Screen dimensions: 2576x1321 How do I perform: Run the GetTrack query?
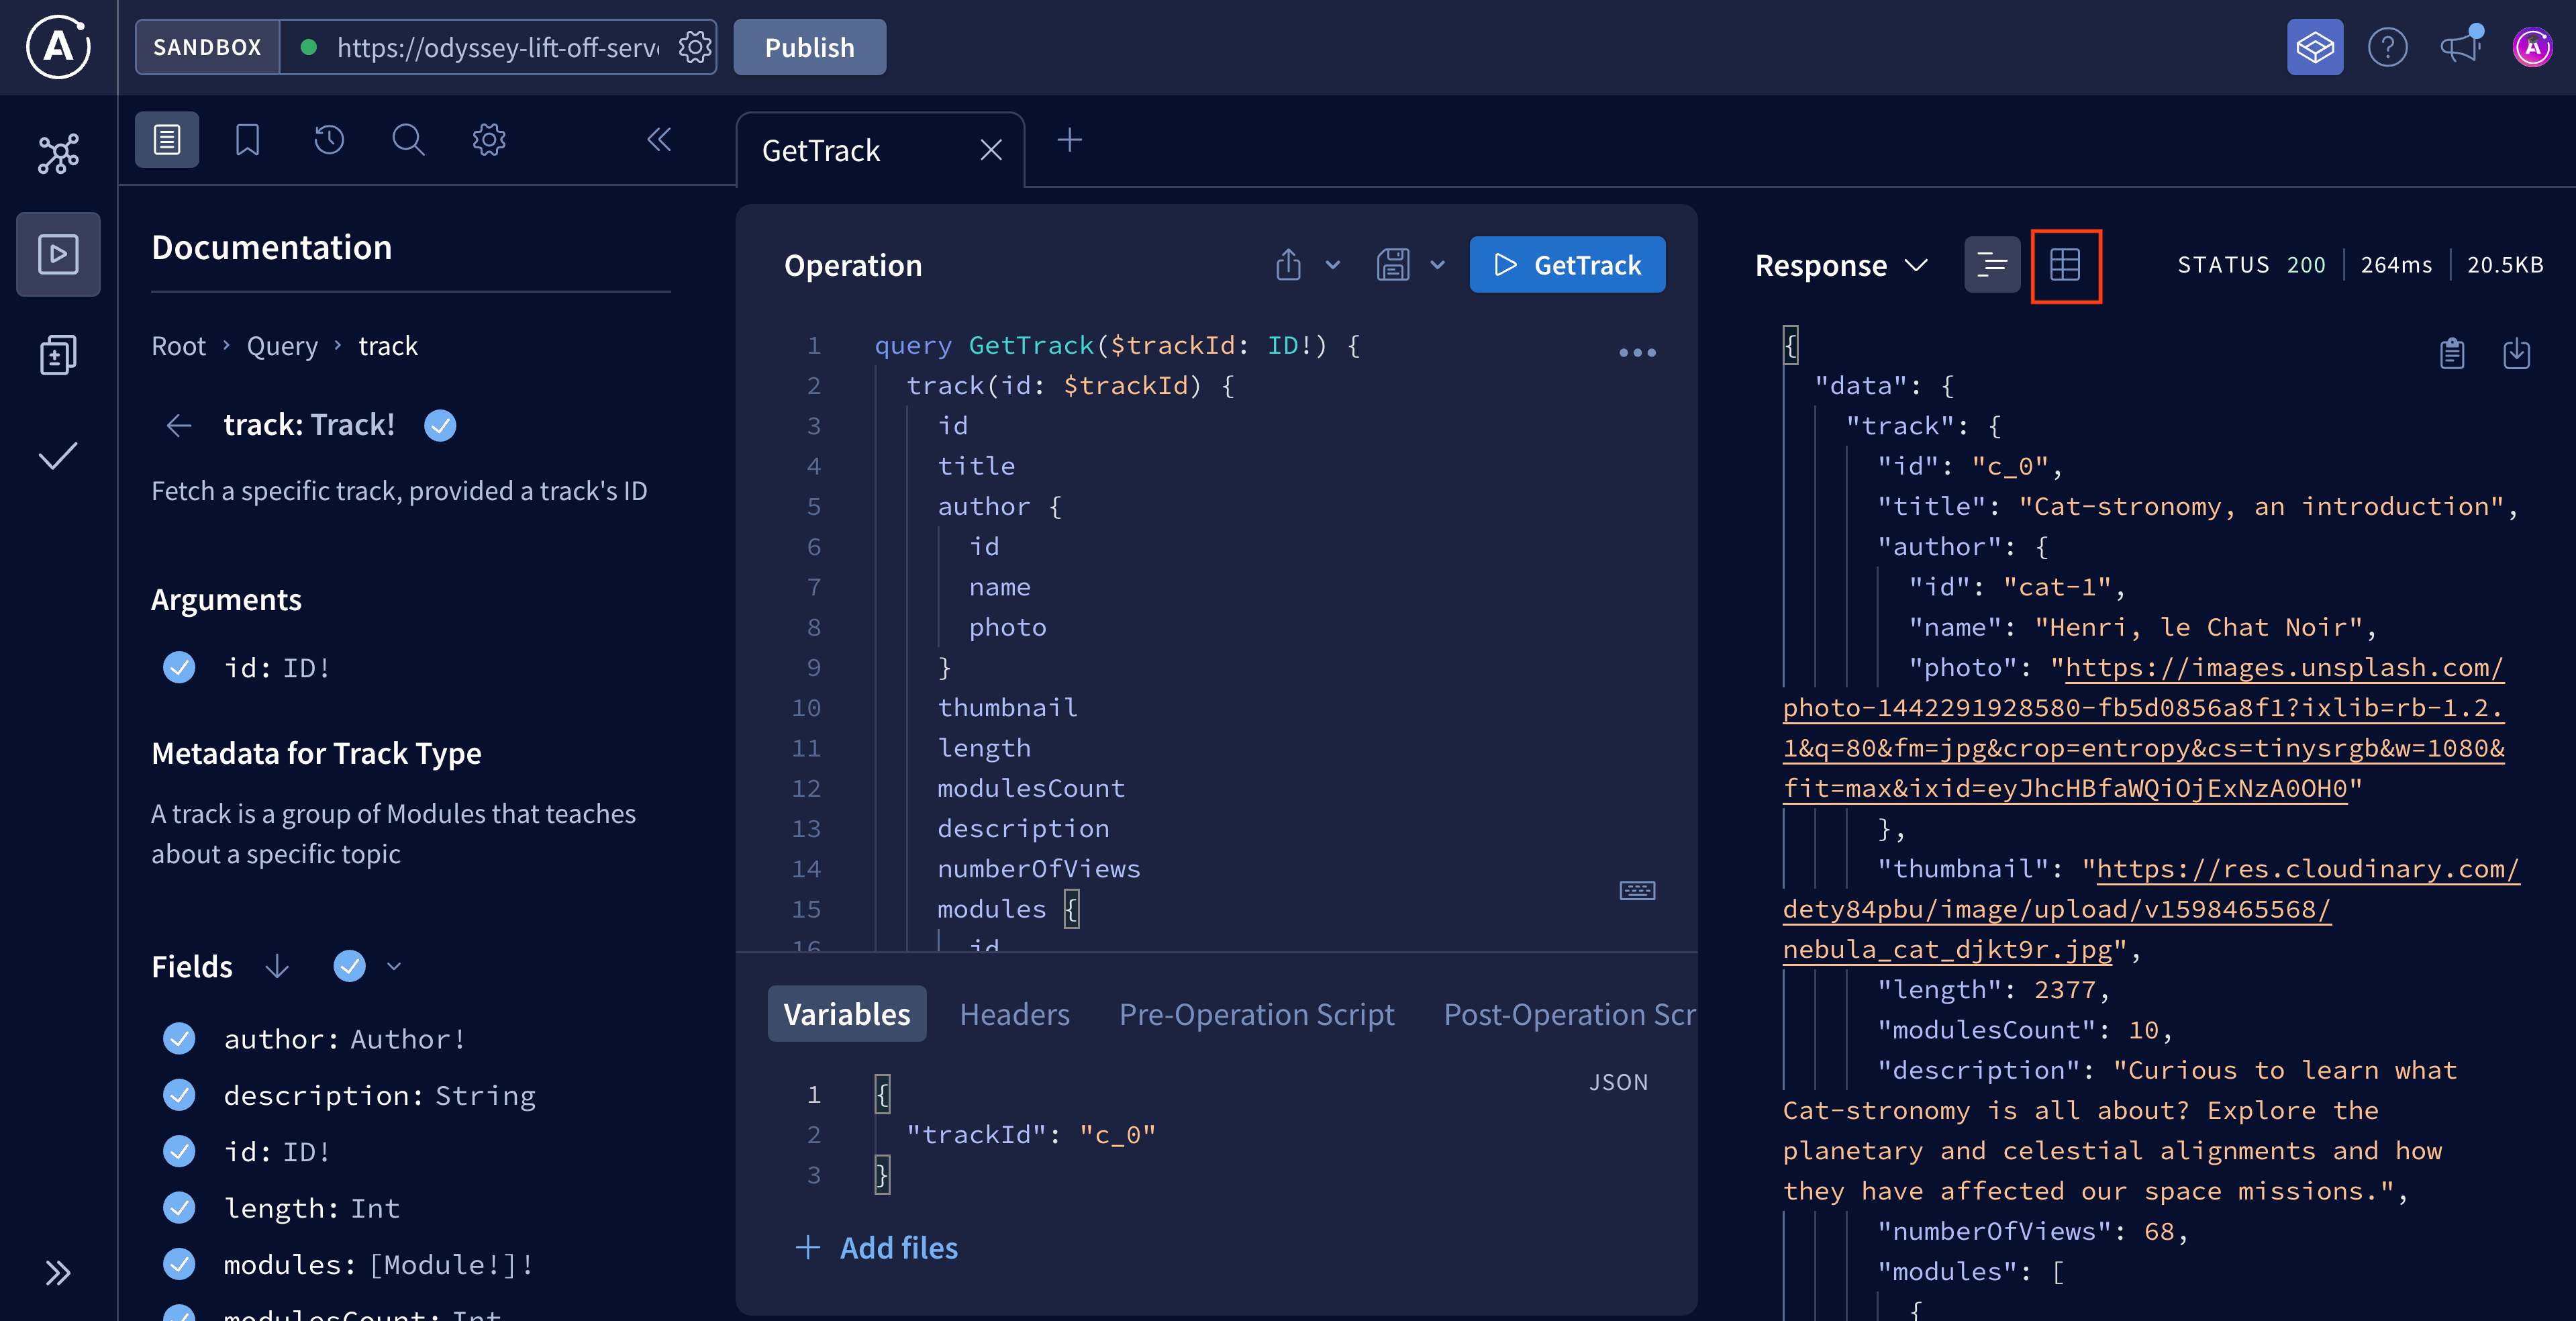pyautogui.click(x=1567, y=264)
